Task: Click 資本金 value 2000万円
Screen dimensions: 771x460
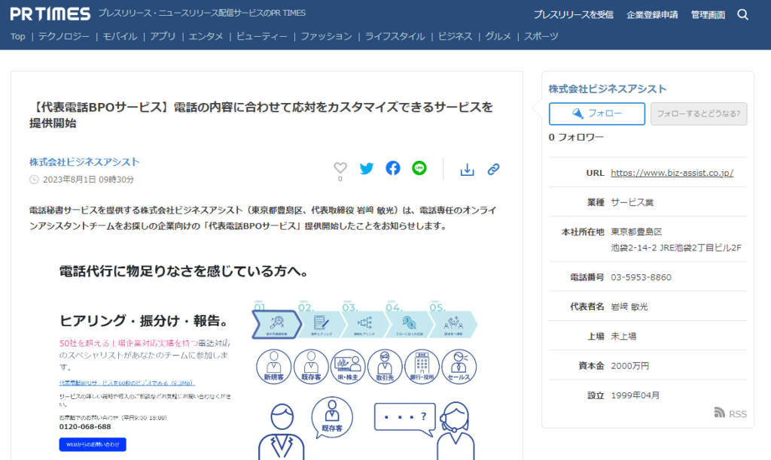Action: point(630,366)
